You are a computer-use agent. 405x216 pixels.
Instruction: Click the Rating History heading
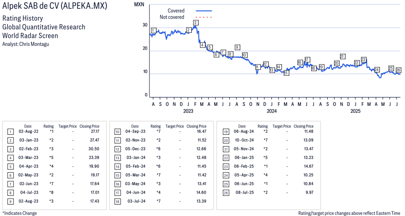click(23, 18)
